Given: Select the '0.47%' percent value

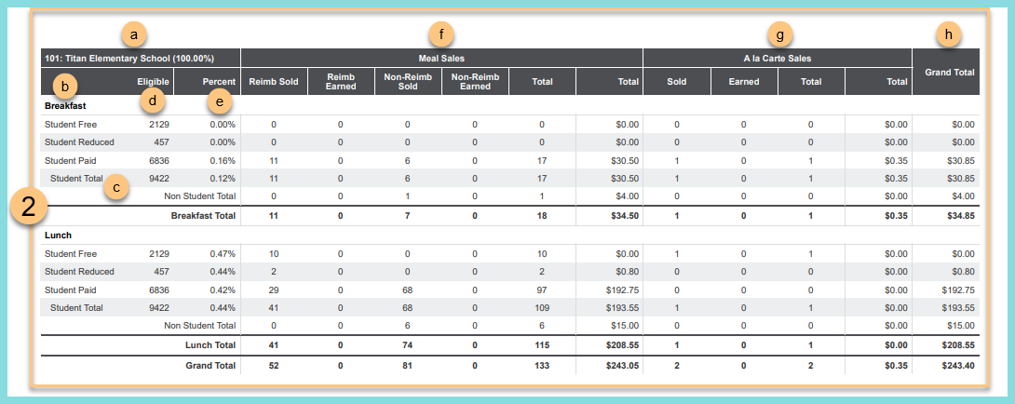Looking at the screenshot, I should pyautogui.click(x=222, y=254).
